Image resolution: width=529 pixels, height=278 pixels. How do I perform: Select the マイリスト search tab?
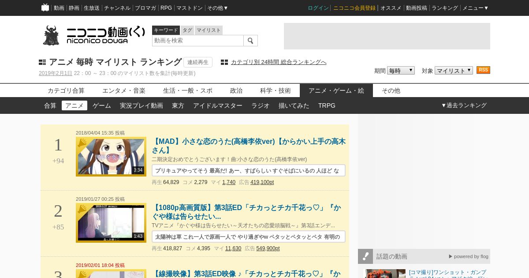[209, 30]
